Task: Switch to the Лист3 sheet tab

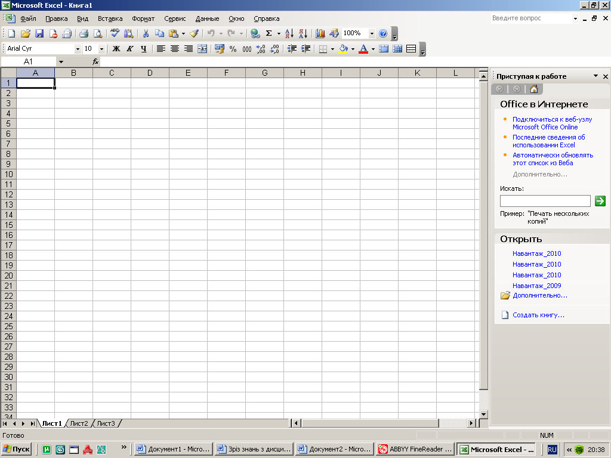Action: [106, 423]
